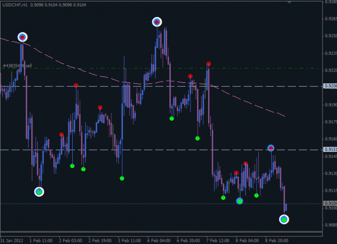Screen dimensions: 337x244
Task: Select the white-ringed red marker at the highest peak
Action: 157,22
